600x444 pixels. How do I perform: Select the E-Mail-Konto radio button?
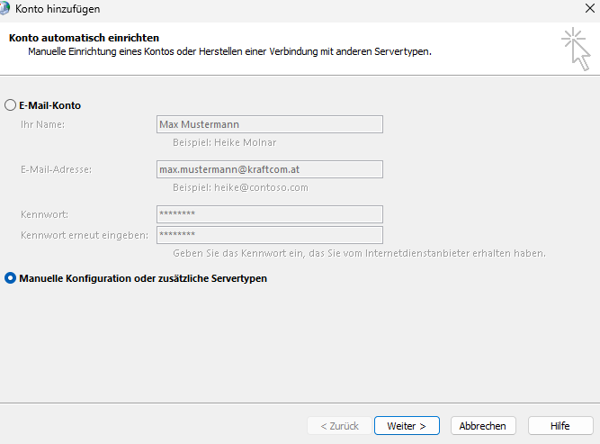pyautogui.click(x=11, y=105)
